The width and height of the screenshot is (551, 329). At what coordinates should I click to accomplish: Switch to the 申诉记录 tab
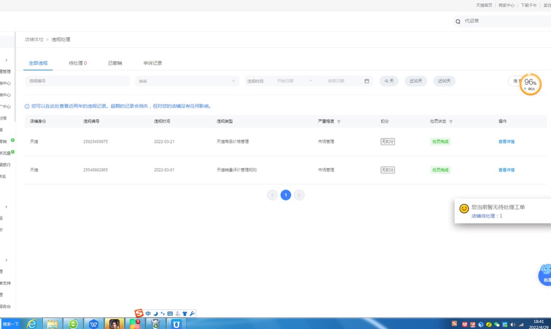coord(153,63)
